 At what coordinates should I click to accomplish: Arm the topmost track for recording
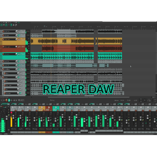(x=3, y=31)
